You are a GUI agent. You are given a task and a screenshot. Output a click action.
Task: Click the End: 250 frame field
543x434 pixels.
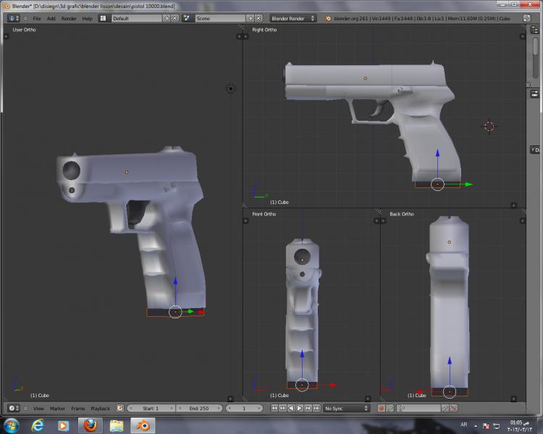[x=199, y=408]
